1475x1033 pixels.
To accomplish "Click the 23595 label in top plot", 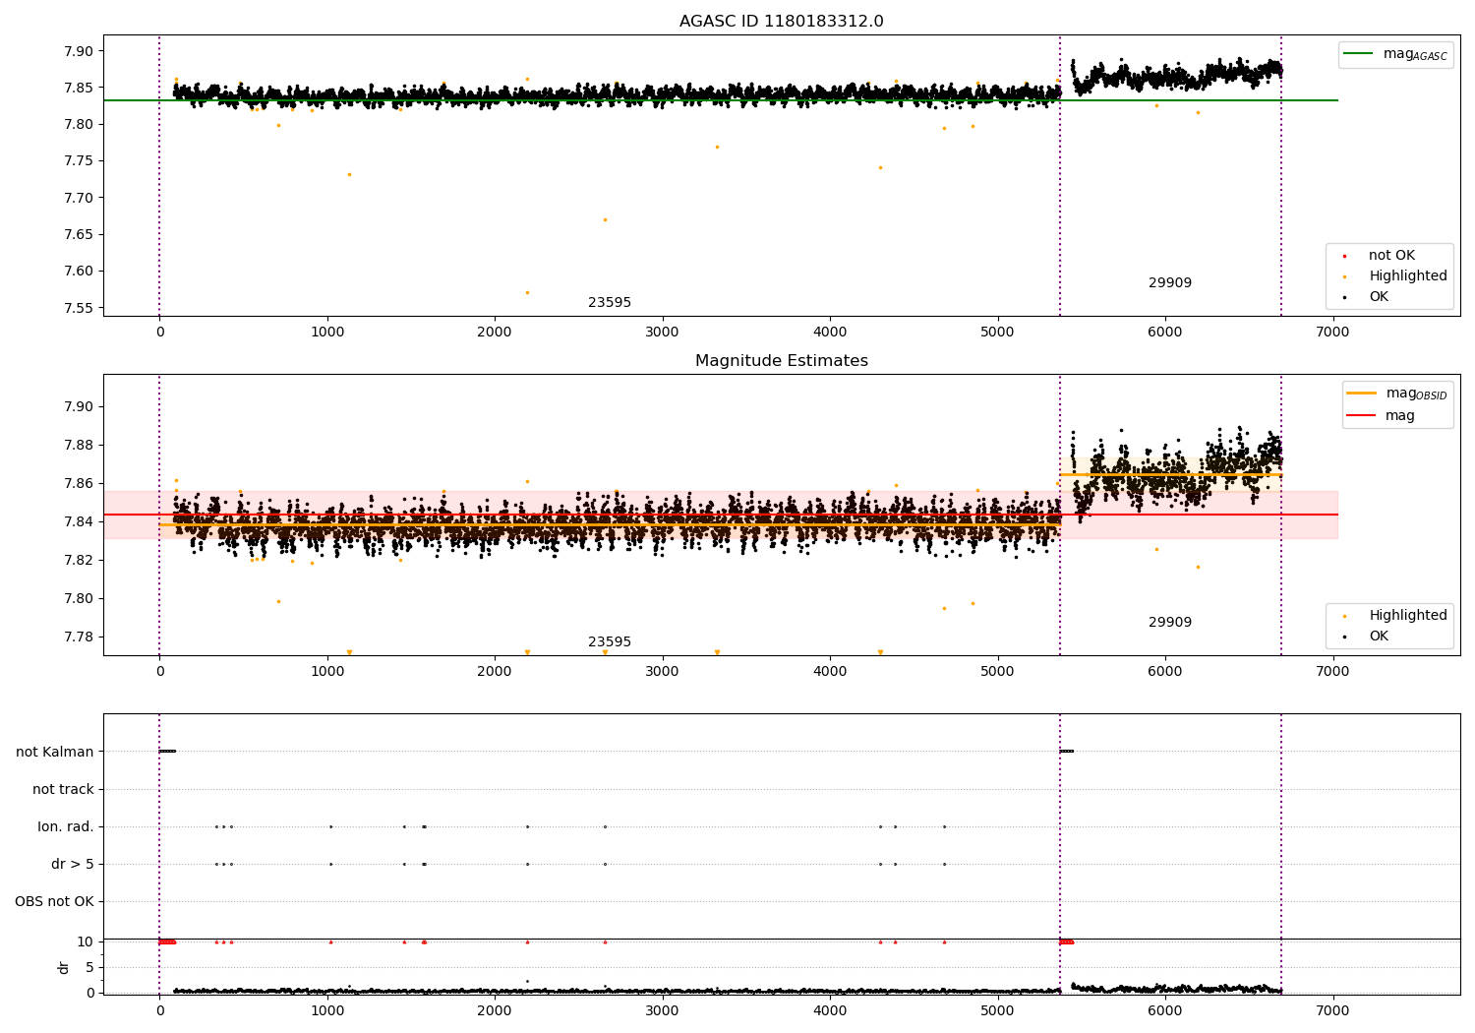I will [x=610, y=303].
